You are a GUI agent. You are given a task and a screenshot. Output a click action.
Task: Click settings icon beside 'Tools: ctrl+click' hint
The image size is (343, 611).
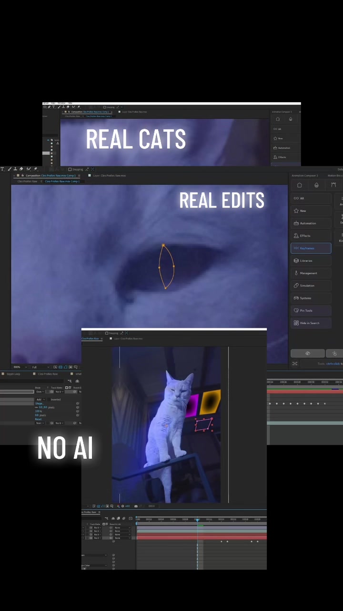(295, 364)
